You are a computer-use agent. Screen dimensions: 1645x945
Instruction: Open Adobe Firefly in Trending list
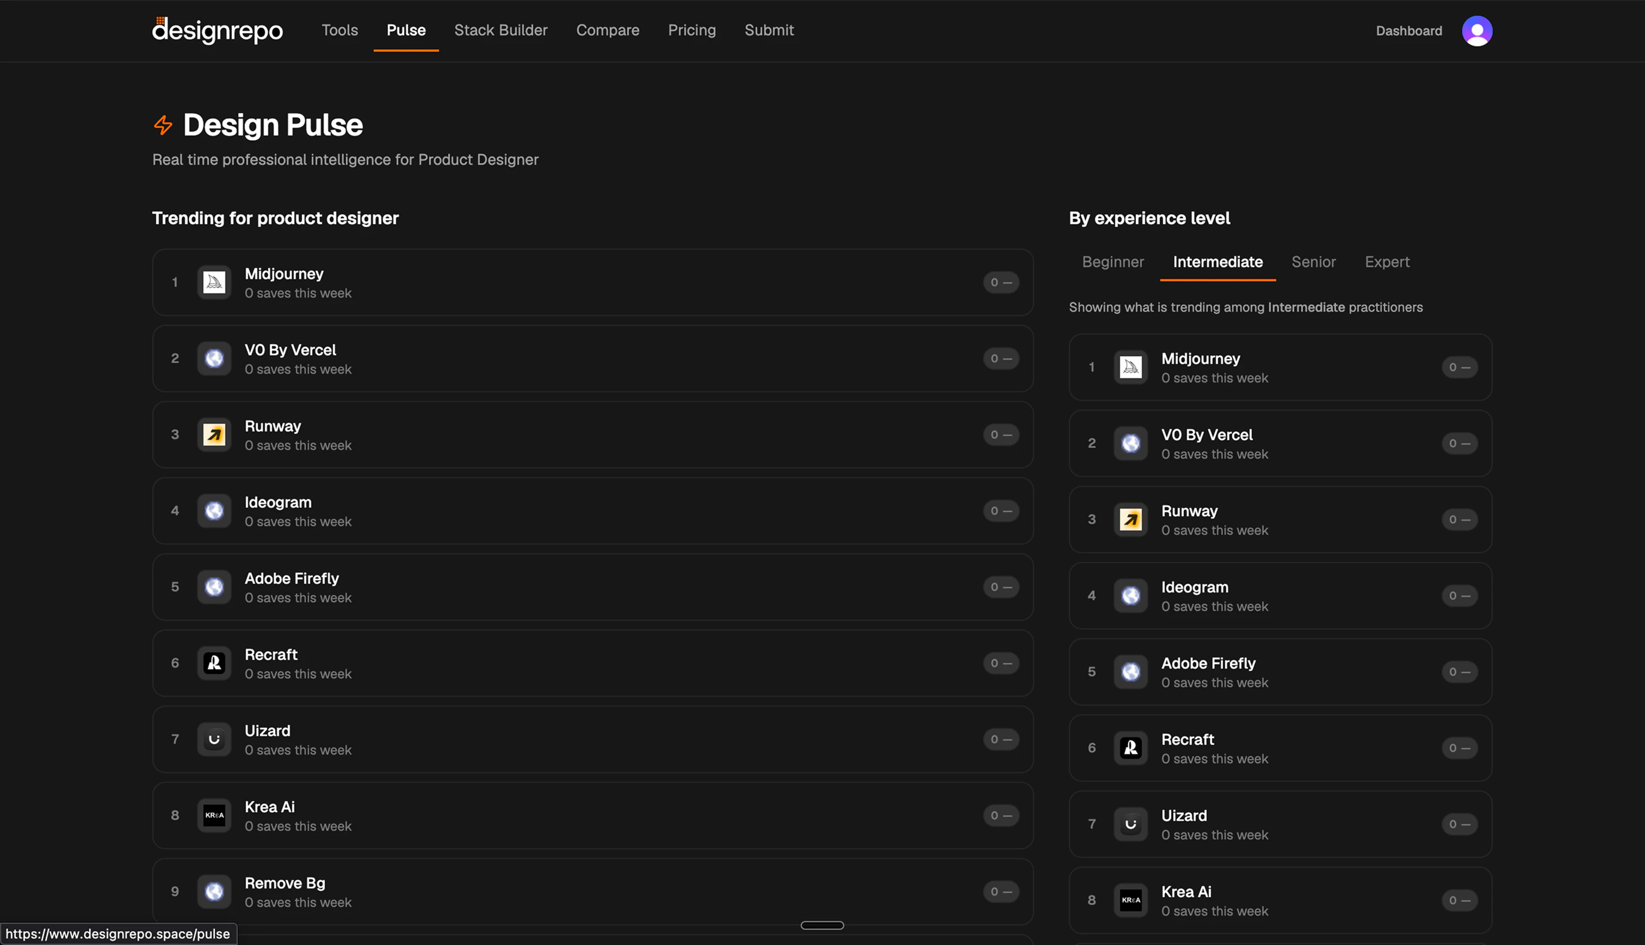click(x=592, y=586)
